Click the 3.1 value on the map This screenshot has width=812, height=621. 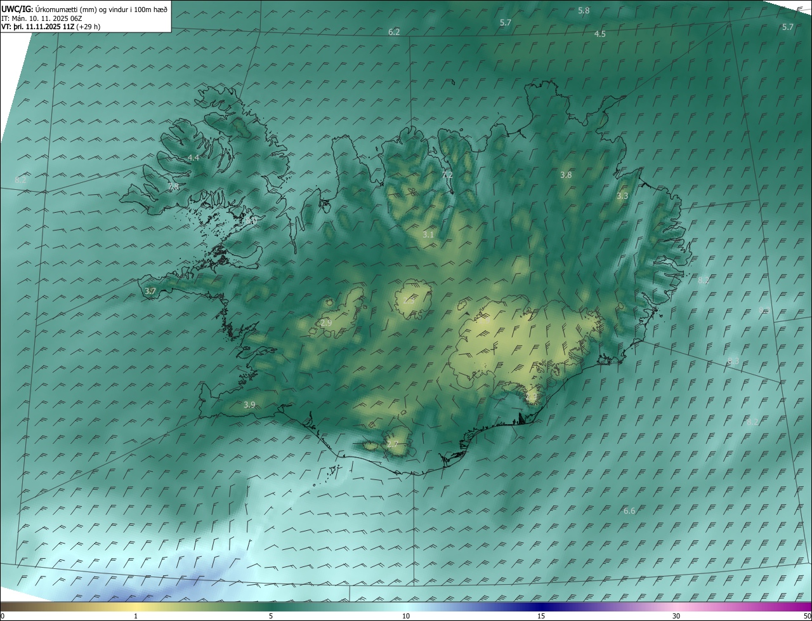pos(428,234)
